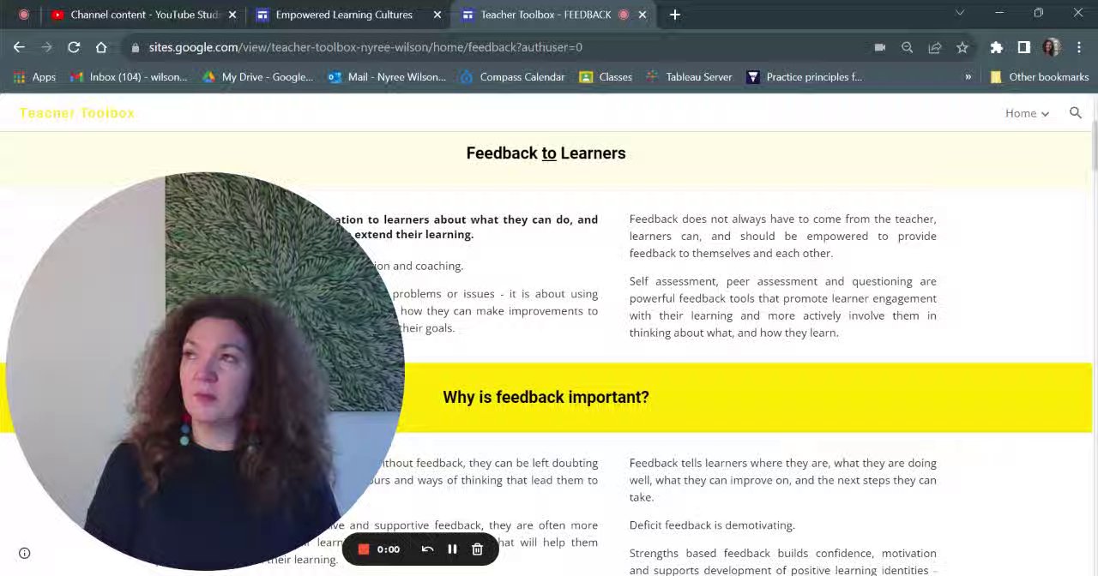Click the recording indicator dot on first tab

click(24, 15)
